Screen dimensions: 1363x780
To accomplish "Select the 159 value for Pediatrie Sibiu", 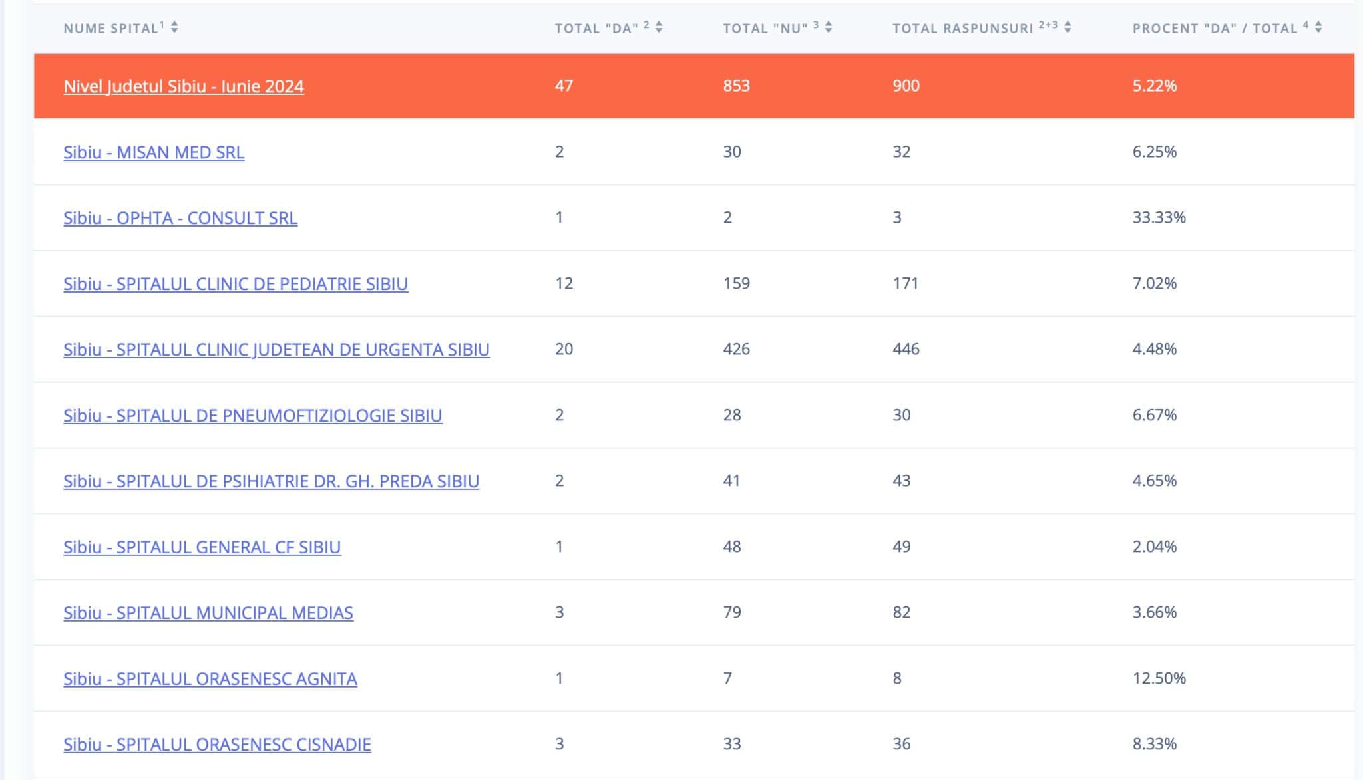I will (x=736, y=283).
